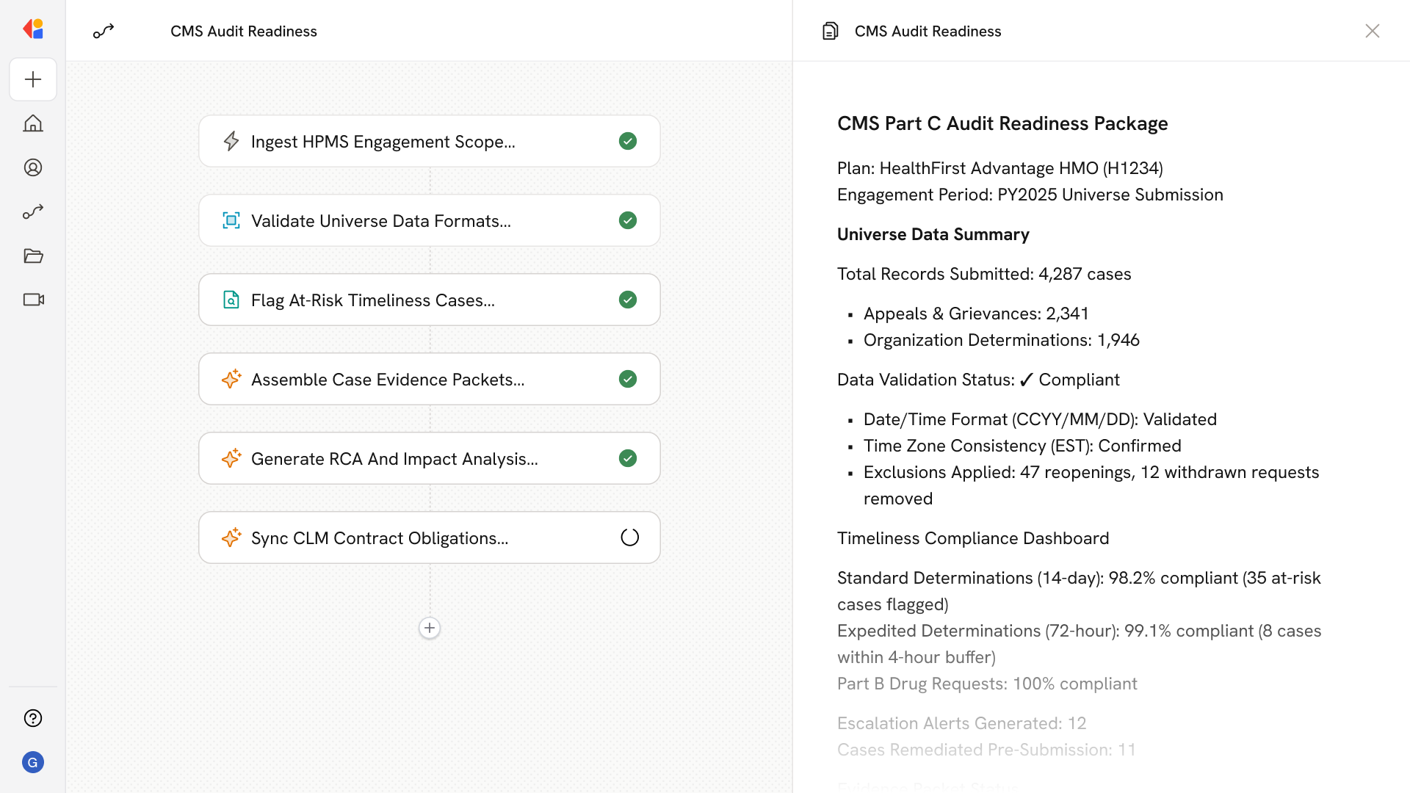Click the CMS Audit Readiness workflow title
Screen dimensions: 1410x793
pyautogui.click(x=244, y=31)
